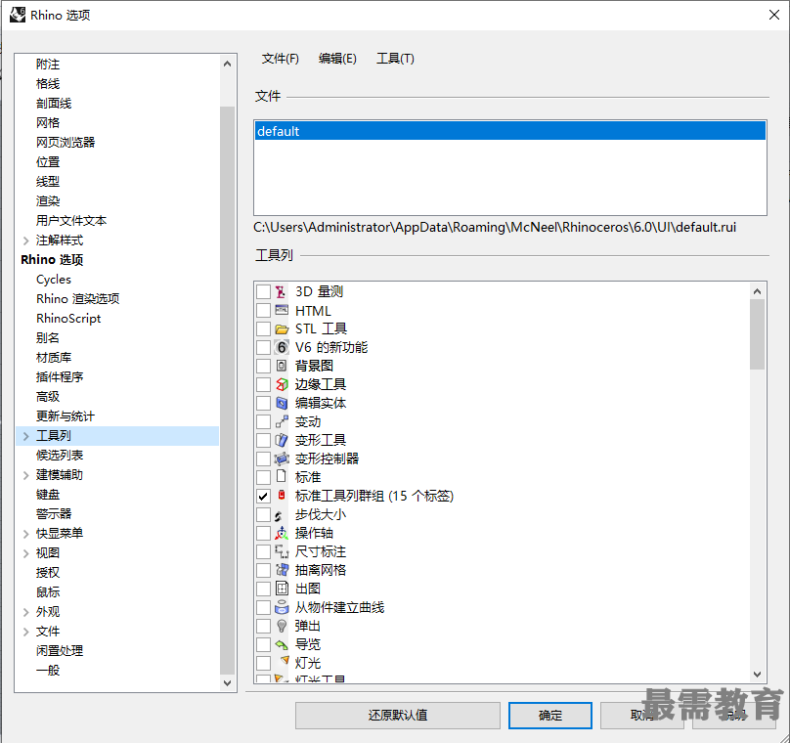Click the STL 工具 folder icon
790x743 pixels.
point(282,329)
